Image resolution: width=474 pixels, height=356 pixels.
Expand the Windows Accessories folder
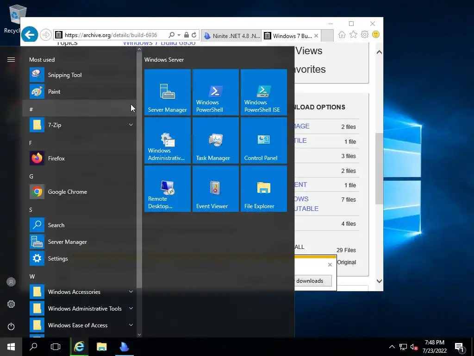coord(80,292)
